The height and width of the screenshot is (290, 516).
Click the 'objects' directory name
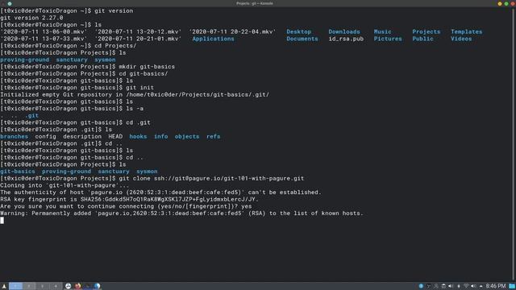(187, 136)
